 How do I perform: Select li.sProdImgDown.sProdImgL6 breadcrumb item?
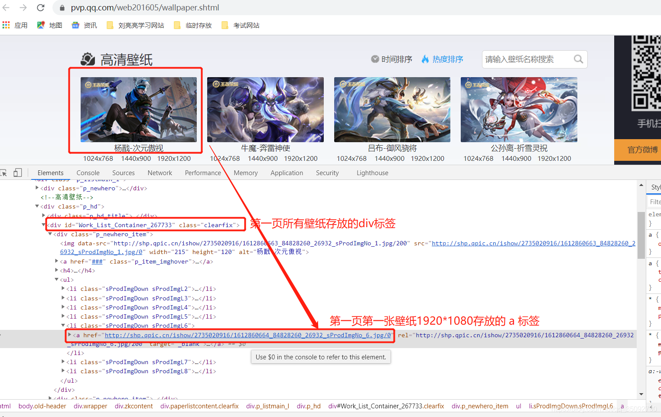[x=571, y=406]
